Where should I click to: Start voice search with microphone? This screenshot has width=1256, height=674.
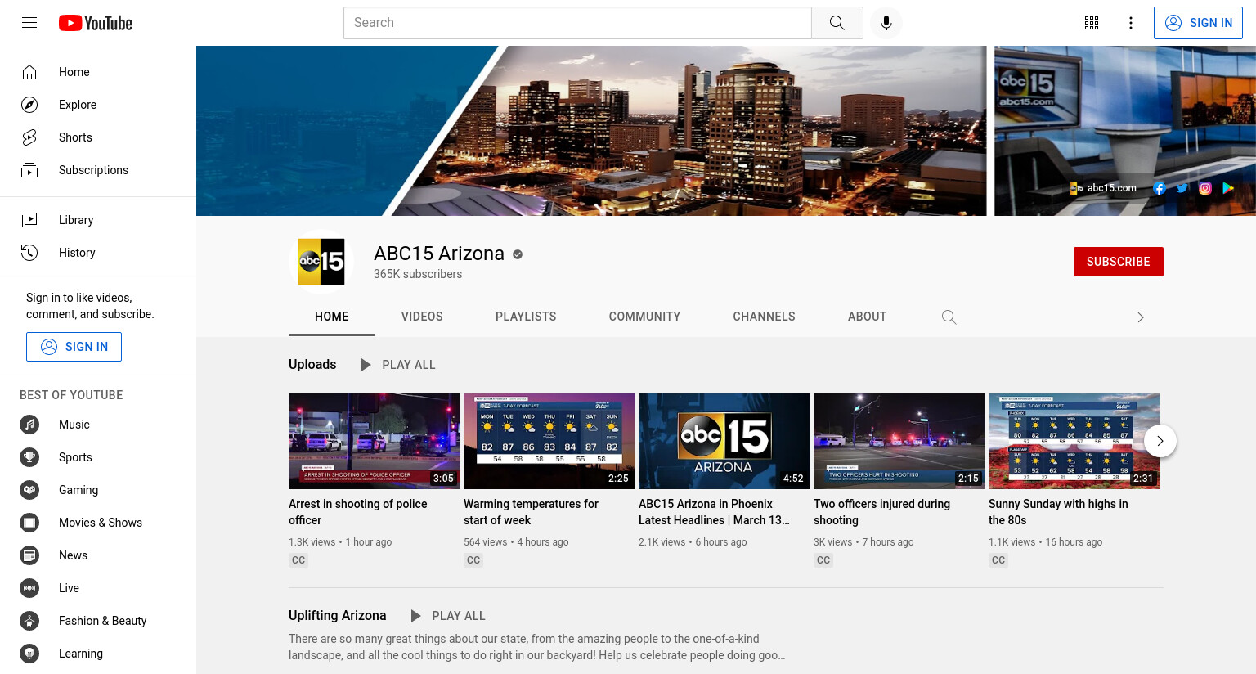[886, 23]
